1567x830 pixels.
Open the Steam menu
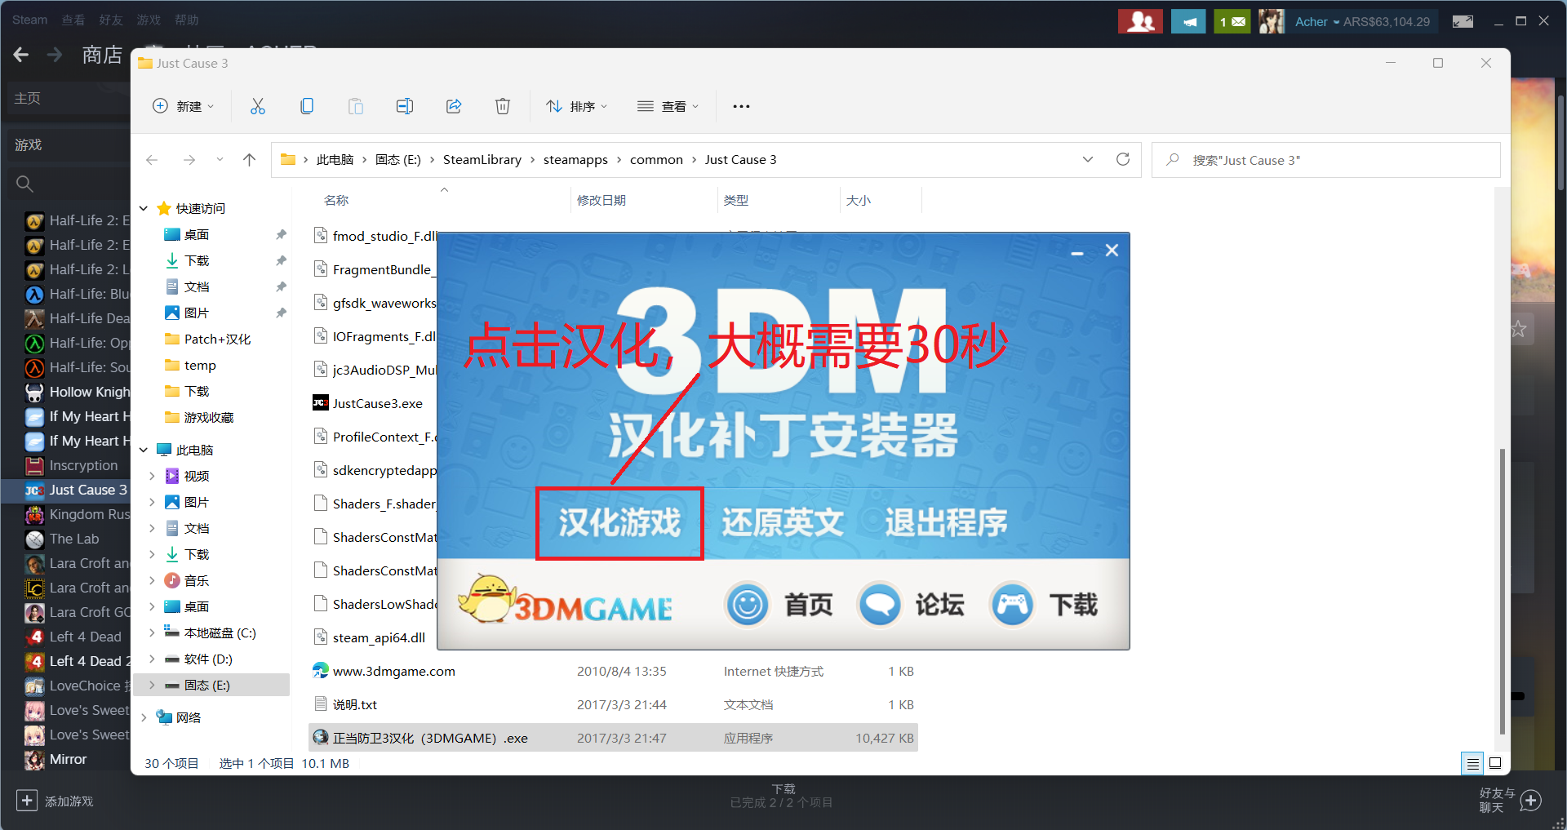tap(30, 20)
